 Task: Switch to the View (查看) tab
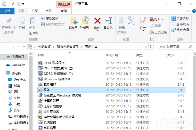(x=48, y=11)
